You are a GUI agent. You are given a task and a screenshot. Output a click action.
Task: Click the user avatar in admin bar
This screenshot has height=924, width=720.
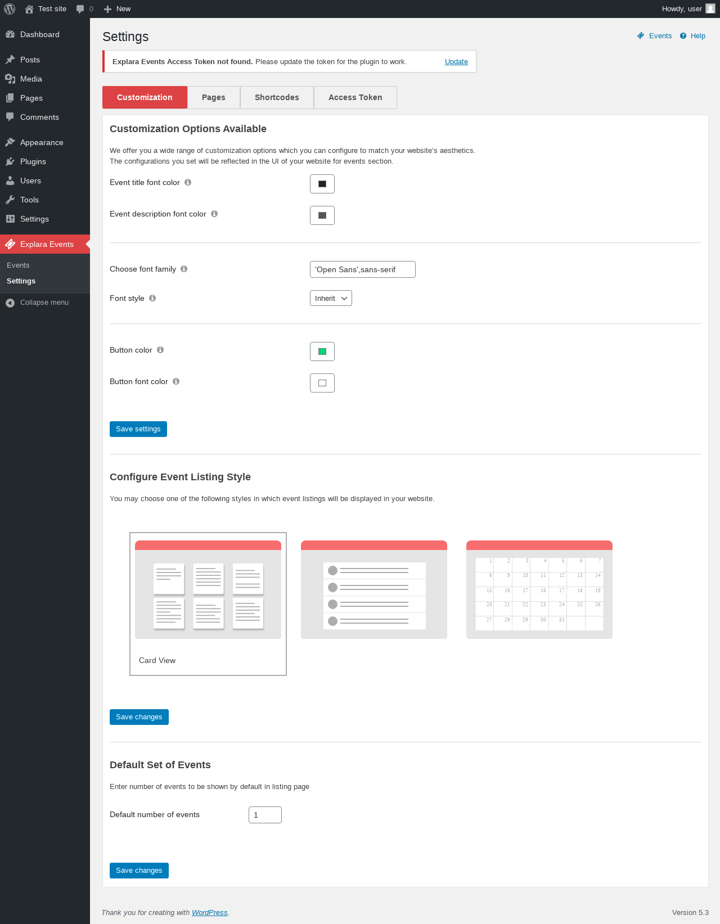(710, 8)
